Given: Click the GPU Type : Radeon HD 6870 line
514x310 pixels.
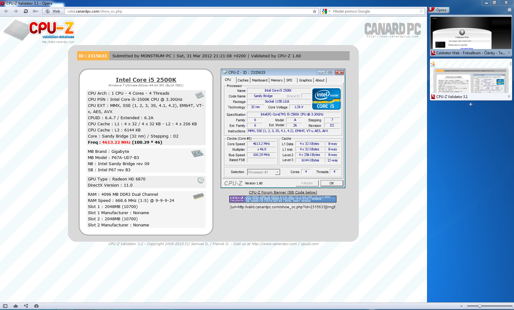Looking at the screenshot, I should pos(117,179).
